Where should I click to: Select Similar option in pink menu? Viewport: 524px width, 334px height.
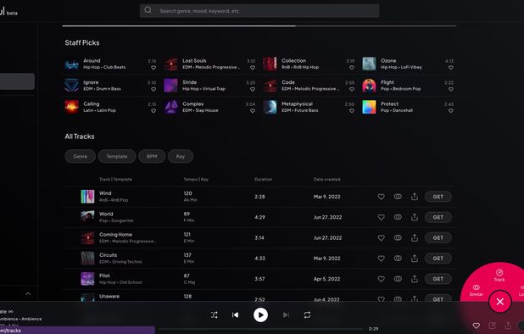pyautogui.click(x=477, y=290)
